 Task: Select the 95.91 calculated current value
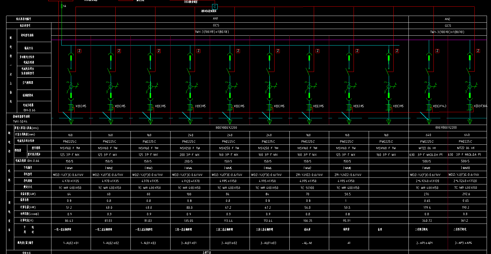coord(347,221)
